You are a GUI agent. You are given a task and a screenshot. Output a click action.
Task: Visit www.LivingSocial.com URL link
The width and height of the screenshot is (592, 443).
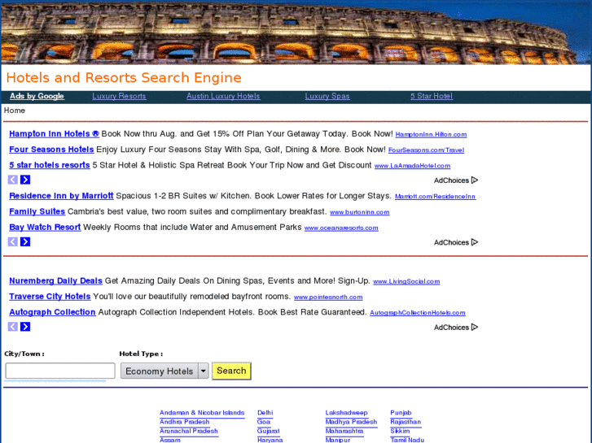(x=406, y=281)
